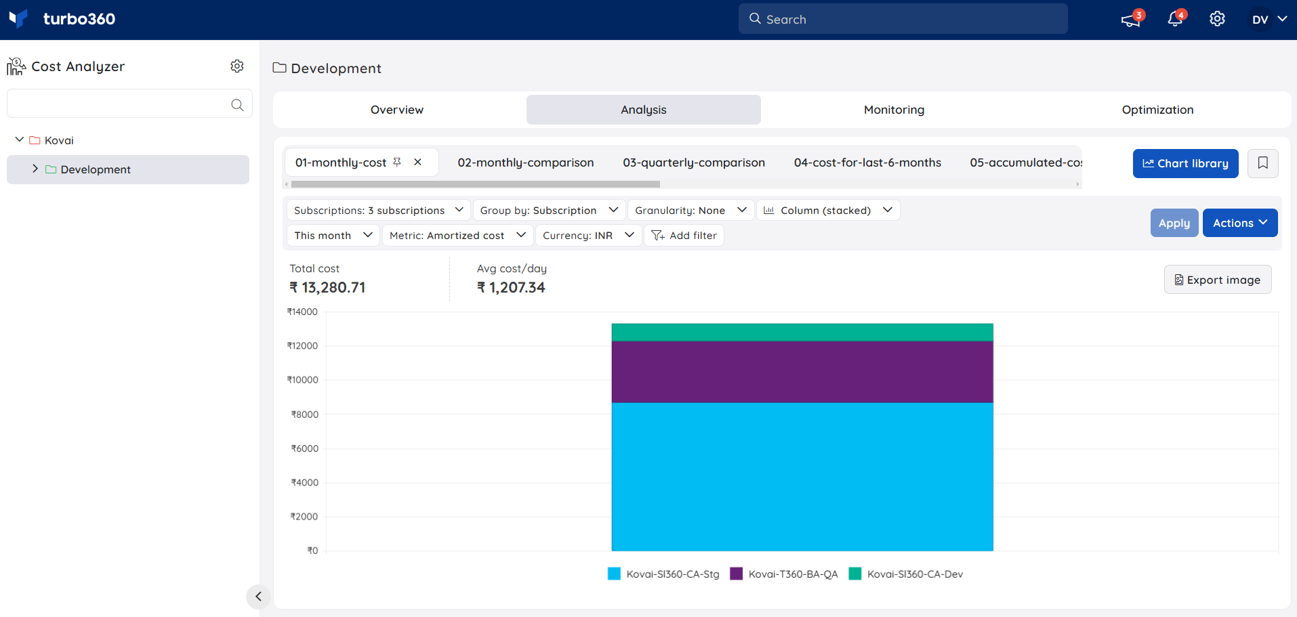Click the scroll right arrow of tabs scrollbar
Screen dimensions: 1297x617
(1077, 184)
